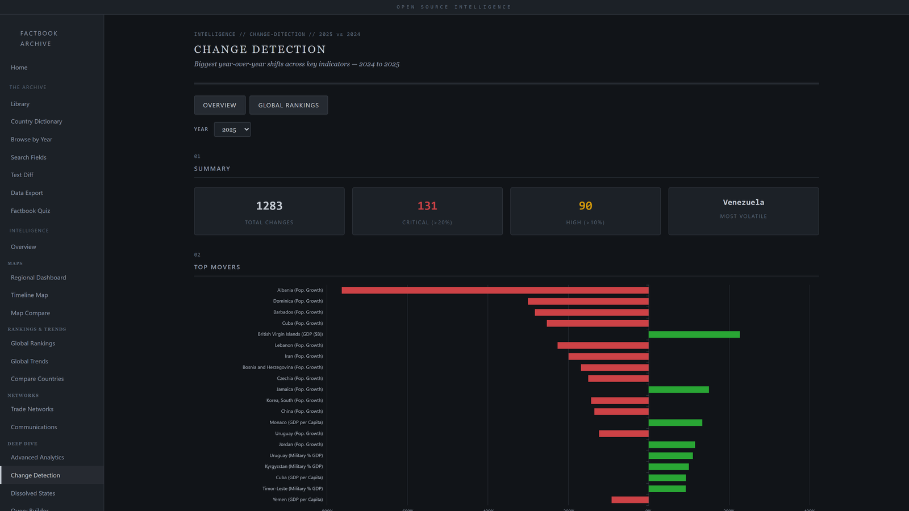Viewport: 909px width, 511px height.
Task: Open Browse by Year
Action: pyautogui.click(x=31, y=139)
